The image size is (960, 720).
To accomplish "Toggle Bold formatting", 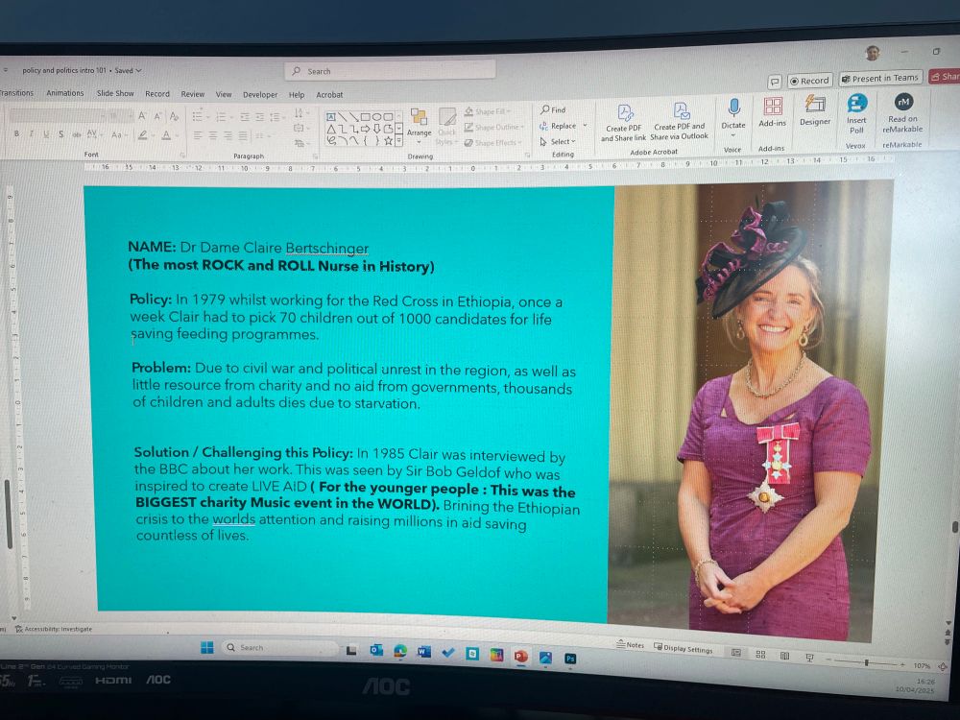I will click(16, 133).
